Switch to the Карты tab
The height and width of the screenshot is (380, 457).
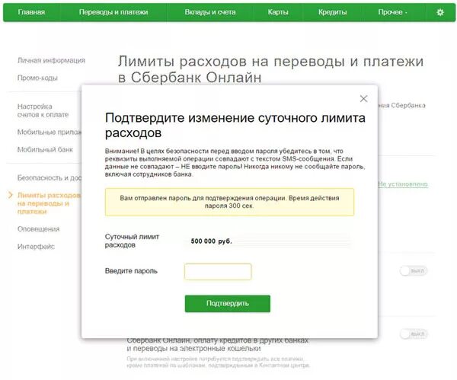[278, 12]
